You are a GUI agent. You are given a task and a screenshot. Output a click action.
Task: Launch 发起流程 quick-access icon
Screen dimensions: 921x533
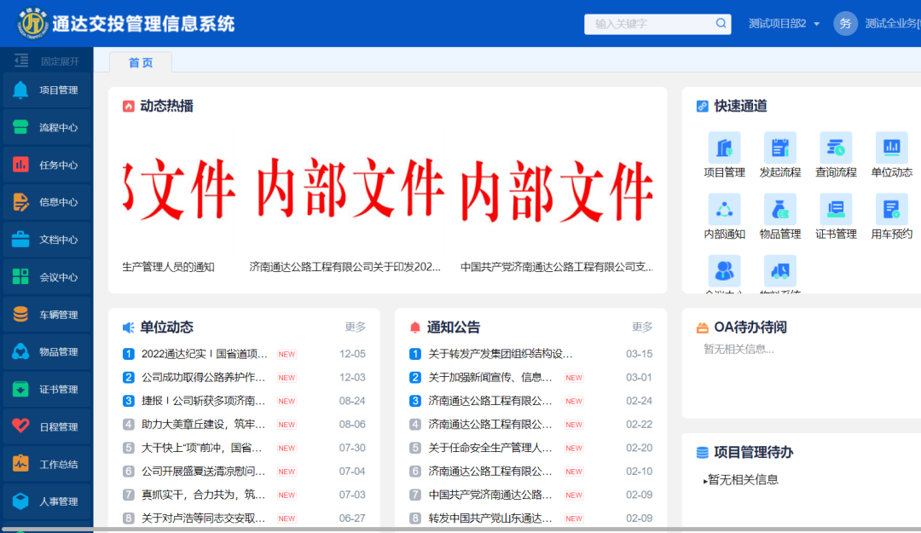(780, 155)
